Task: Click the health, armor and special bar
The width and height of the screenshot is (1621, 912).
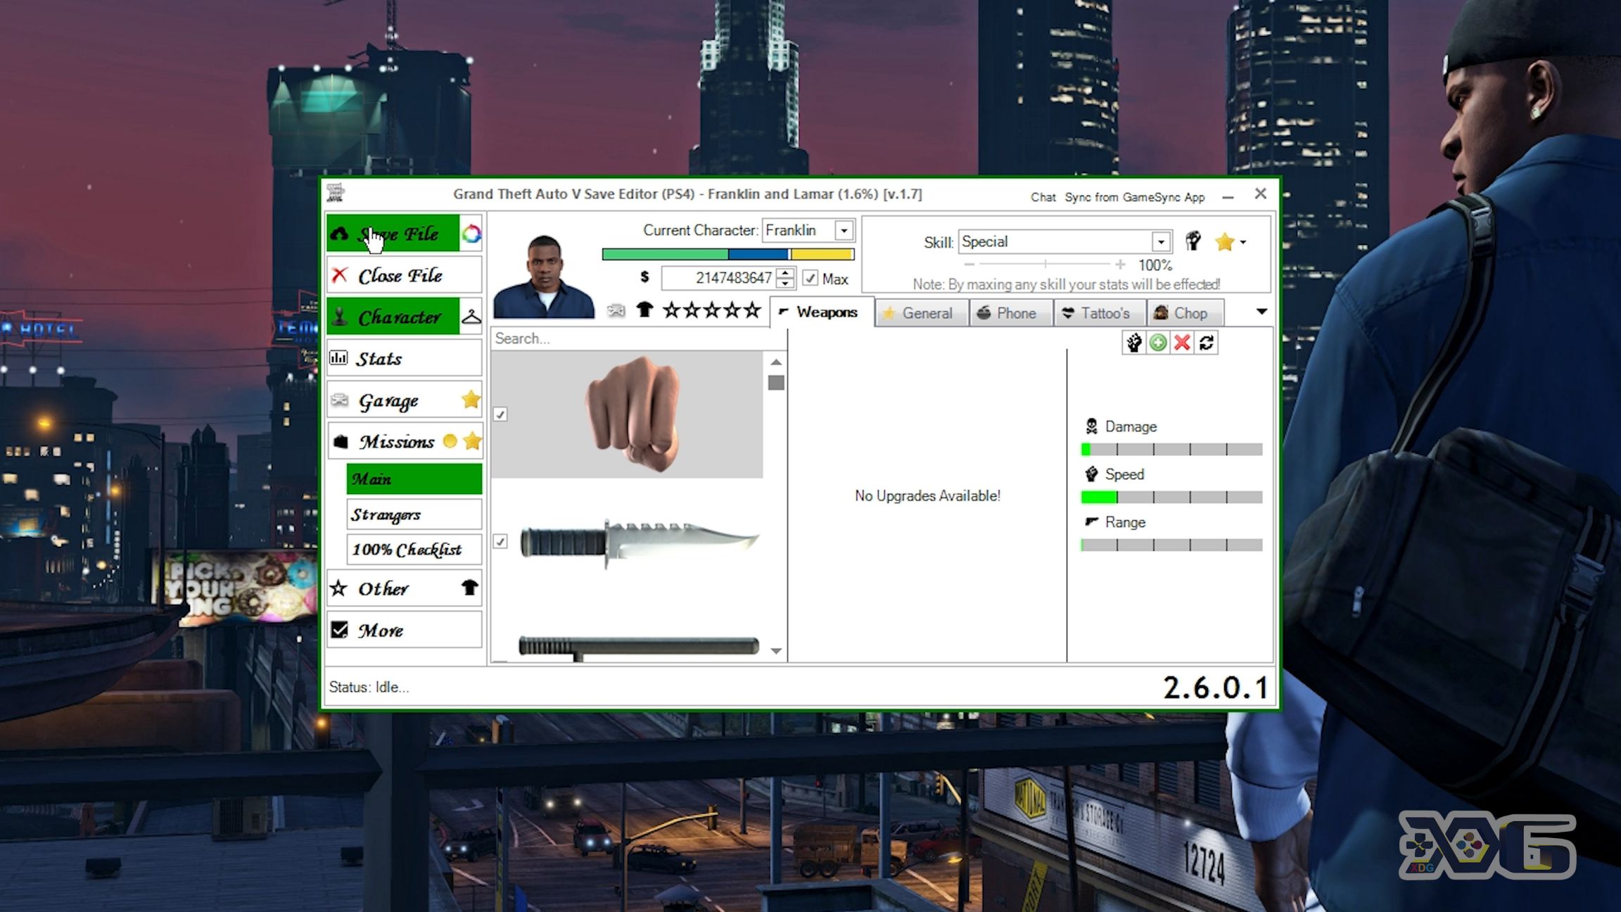Action: point(728,254)
